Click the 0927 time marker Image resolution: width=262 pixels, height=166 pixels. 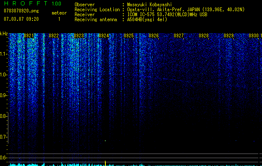[179, 36]
